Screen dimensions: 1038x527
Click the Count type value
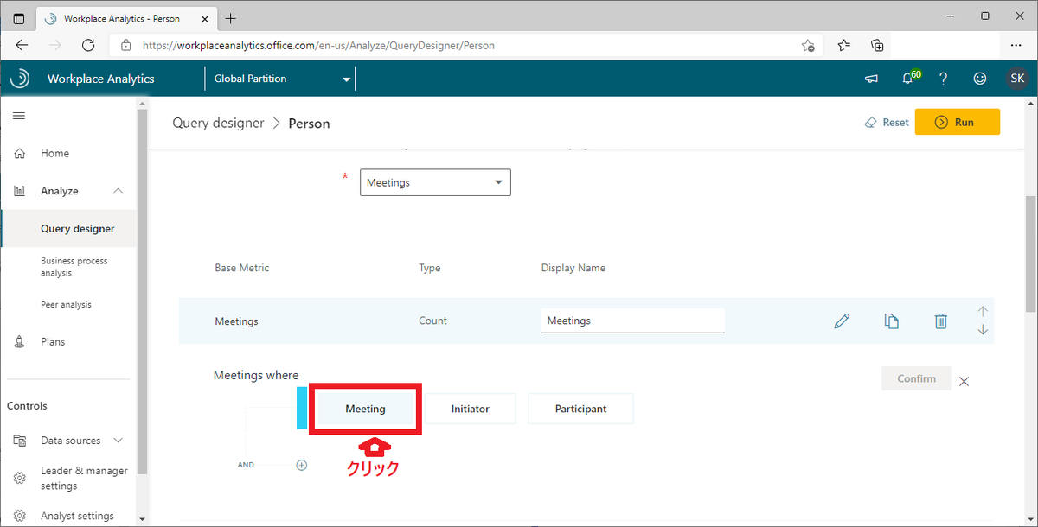432,321
